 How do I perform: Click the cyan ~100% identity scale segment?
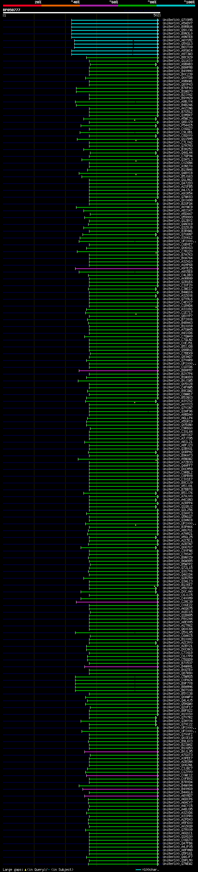click(176, 6)
